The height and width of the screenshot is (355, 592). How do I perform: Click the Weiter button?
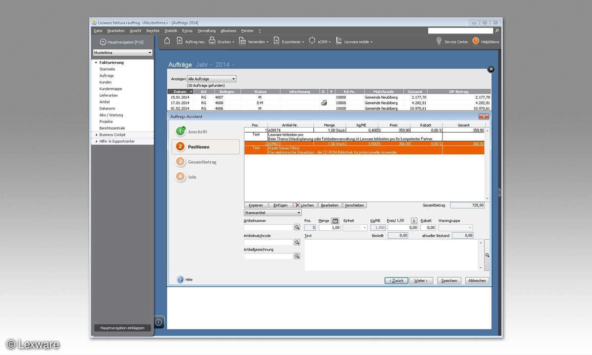421,281
